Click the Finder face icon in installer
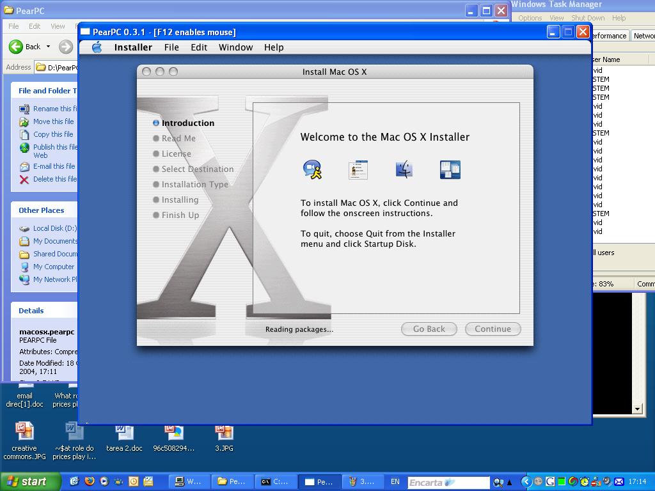 click(x=404, y=169)
